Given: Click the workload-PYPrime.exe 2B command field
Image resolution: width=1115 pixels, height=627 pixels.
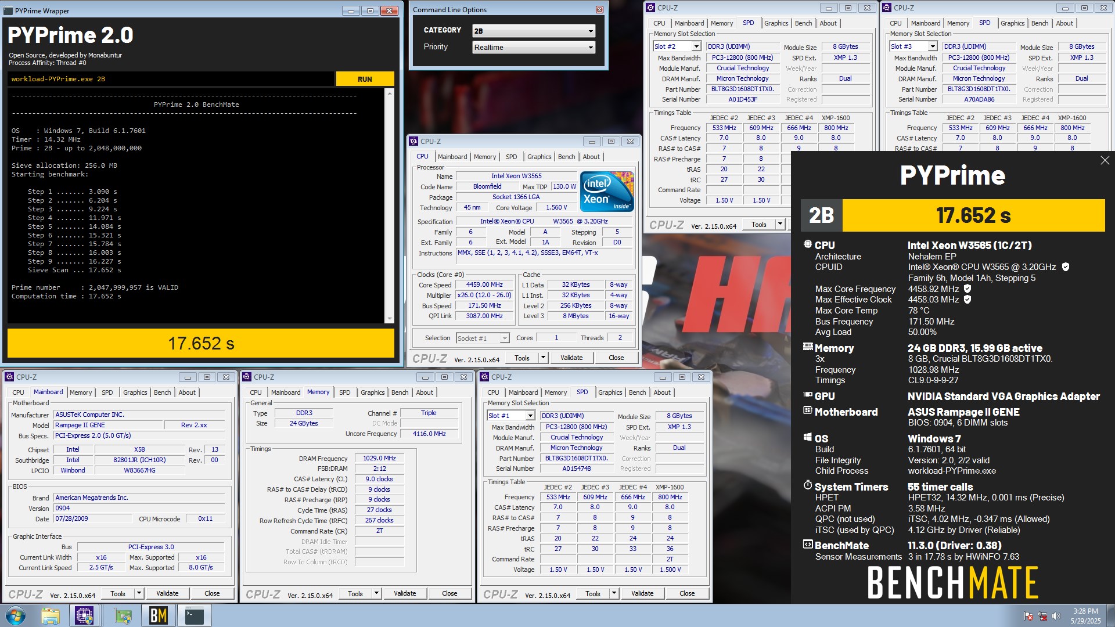Looking at the screenshot, I should pyautogui.click(x=171, y=79).
